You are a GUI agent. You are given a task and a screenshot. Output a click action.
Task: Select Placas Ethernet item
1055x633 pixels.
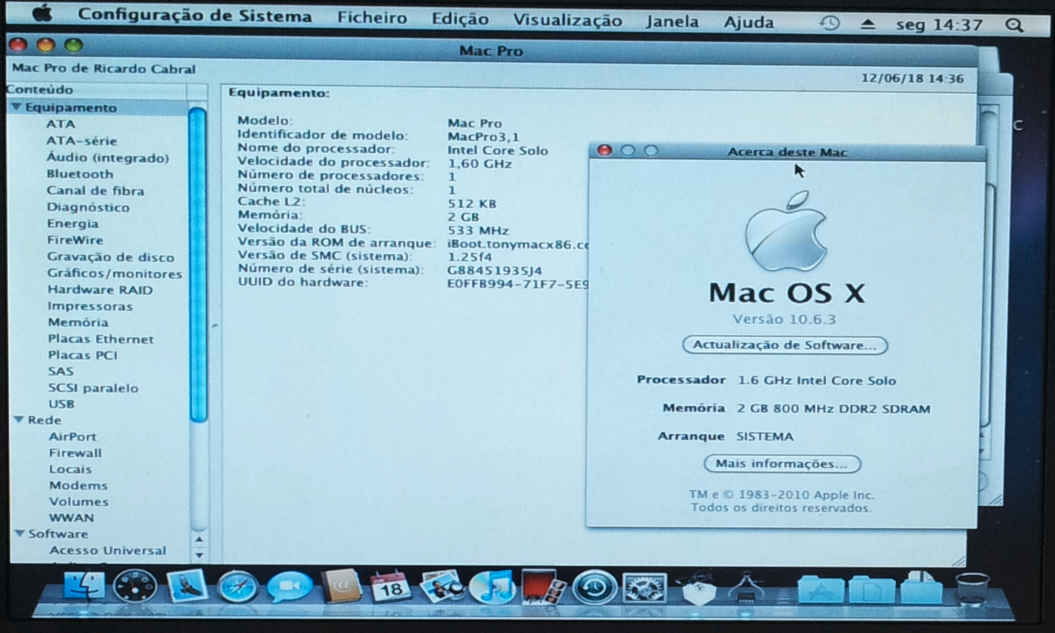(100, 338)
